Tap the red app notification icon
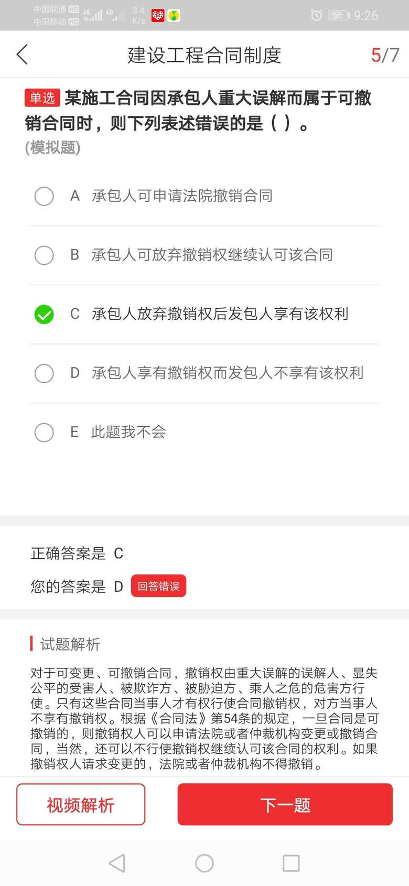This screenshot has height=886, width=409. (157, 15)
